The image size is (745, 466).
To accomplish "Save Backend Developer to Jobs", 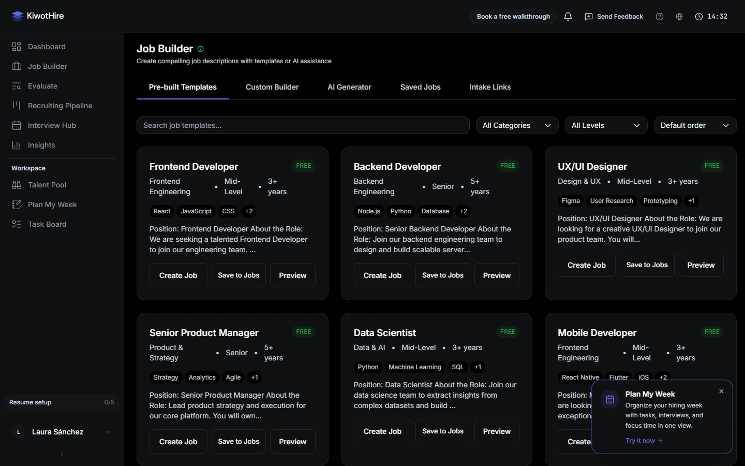I will click(x=443, y=275).
